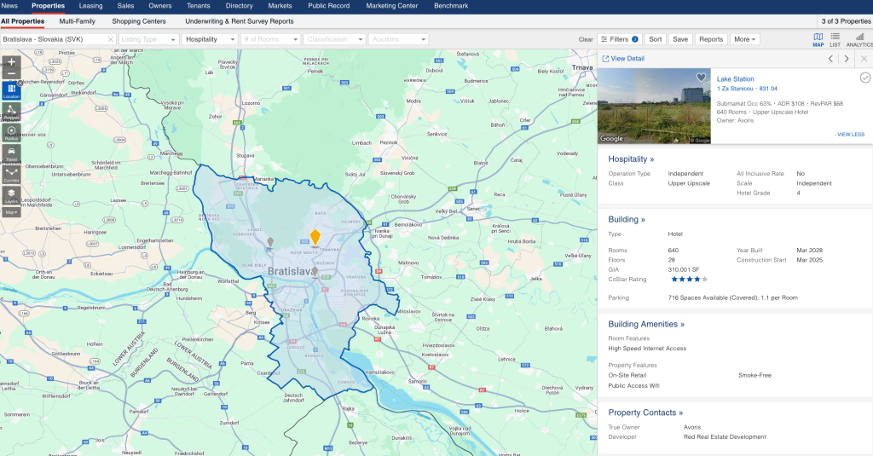This screenshot has height=456, width=873.
Task: Open the Owners menu
Action: (x=159, y=6)
